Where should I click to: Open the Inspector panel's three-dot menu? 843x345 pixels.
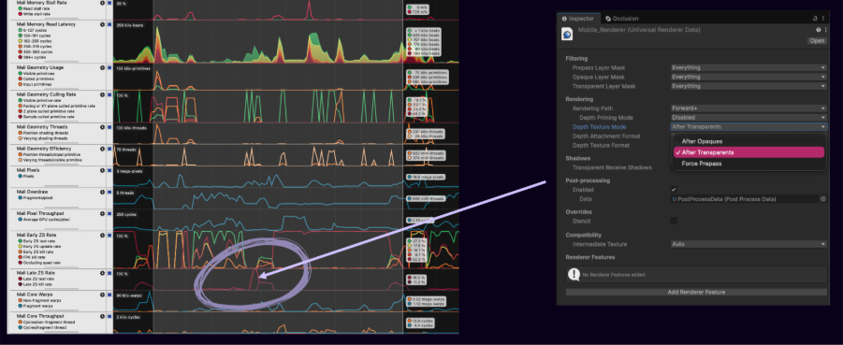point(823,19)
